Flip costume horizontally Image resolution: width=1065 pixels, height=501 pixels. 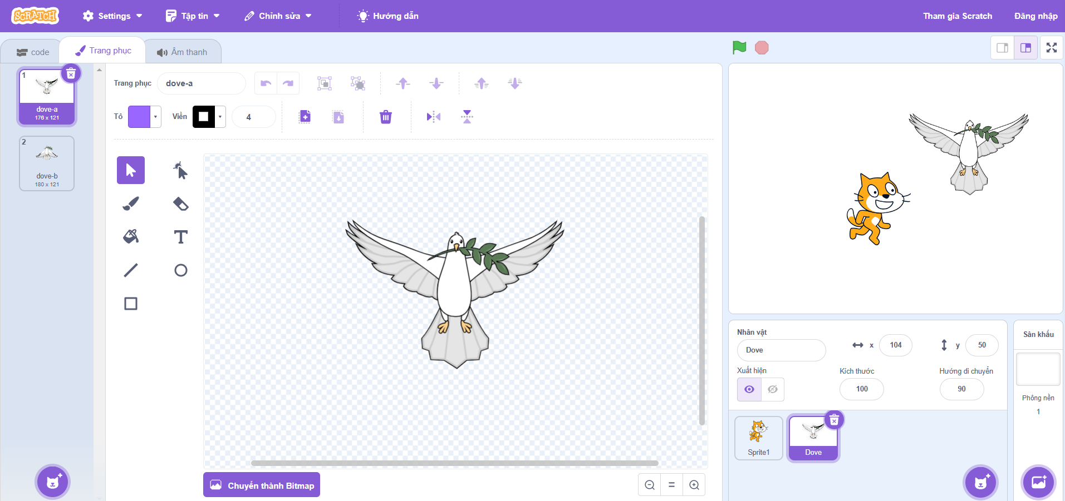pos(434,117)
